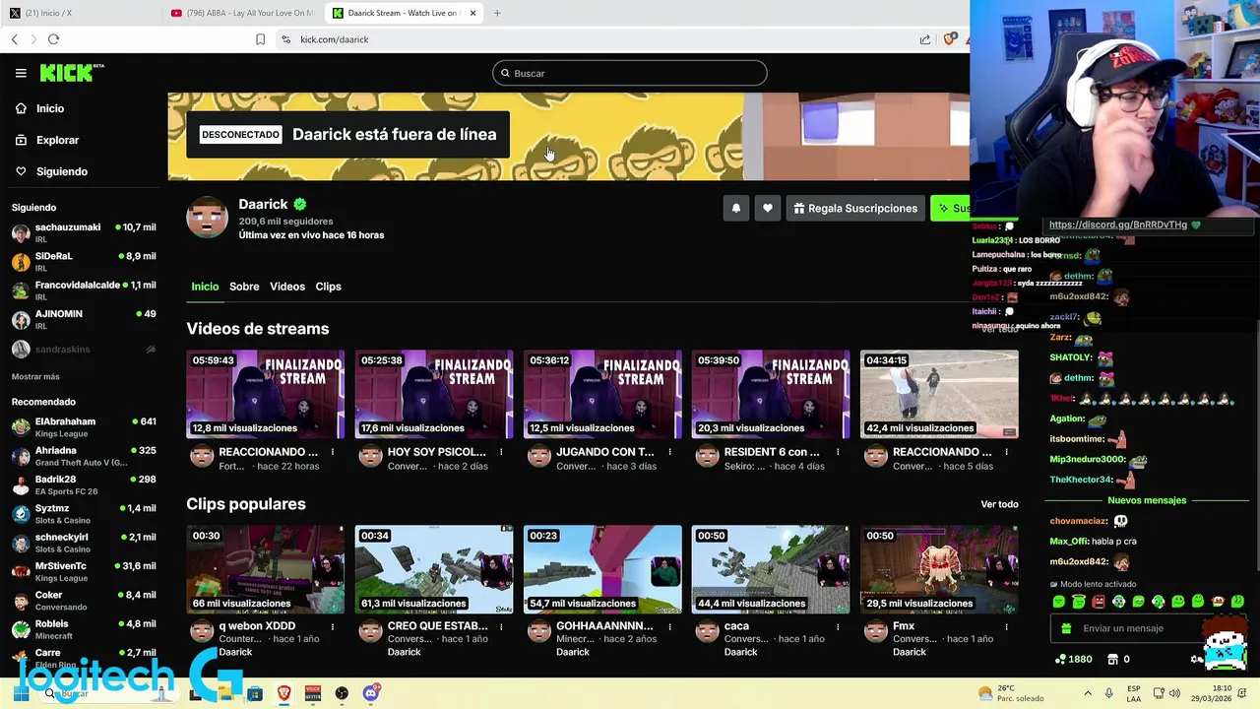
Task: Switch to the ABBA YouTube browser tab
Action: pos(243,13)
